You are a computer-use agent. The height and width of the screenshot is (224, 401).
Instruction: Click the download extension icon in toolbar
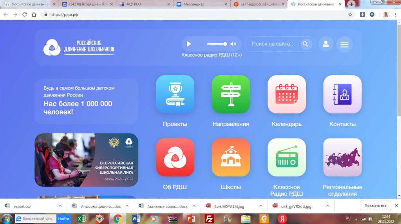click(x=362, y=14)
